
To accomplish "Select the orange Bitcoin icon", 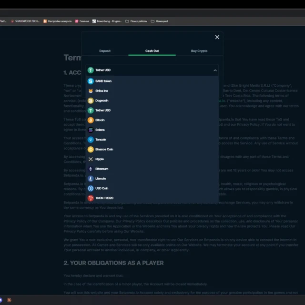I will (91, 120).
